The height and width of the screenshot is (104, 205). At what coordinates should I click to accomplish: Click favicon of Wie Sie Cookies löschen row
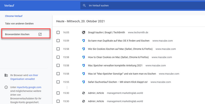[x=84, y=49]
